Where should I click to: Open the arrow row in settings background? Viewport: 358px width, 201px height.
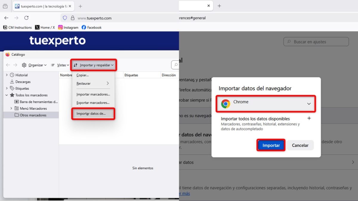pos(268,162)
